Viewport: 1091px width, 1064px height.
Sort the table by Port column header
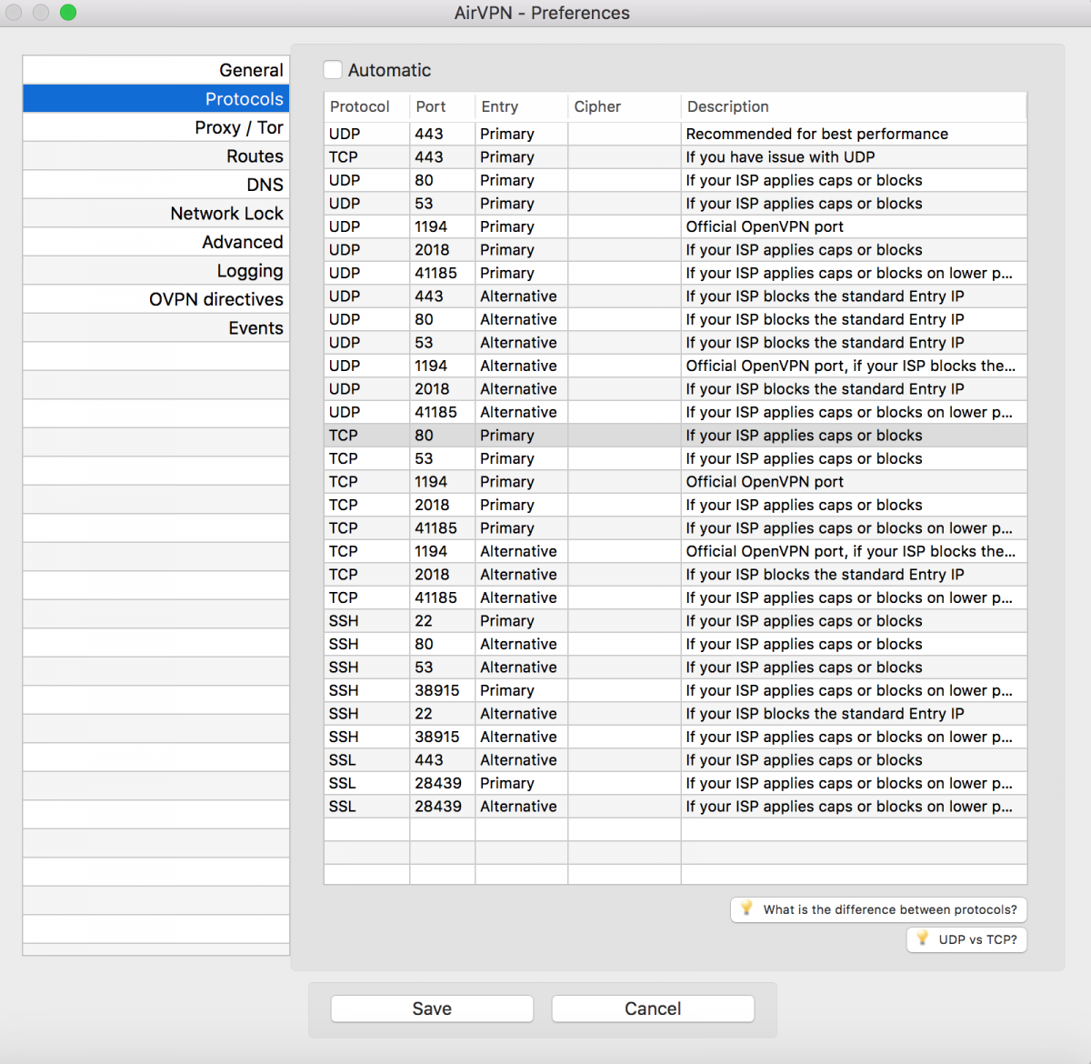click(442, 106)
